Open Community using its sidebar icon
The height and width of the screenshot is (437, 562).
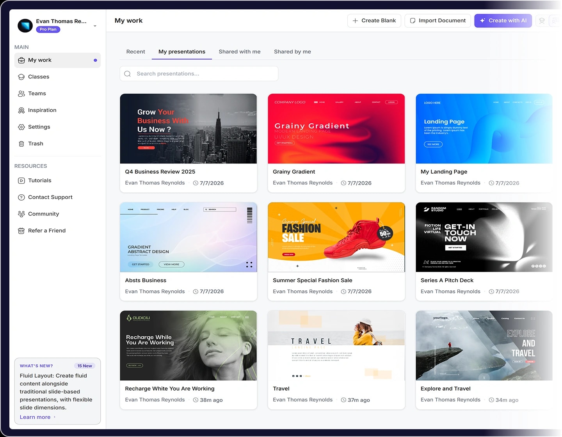(x=21, y=214)
